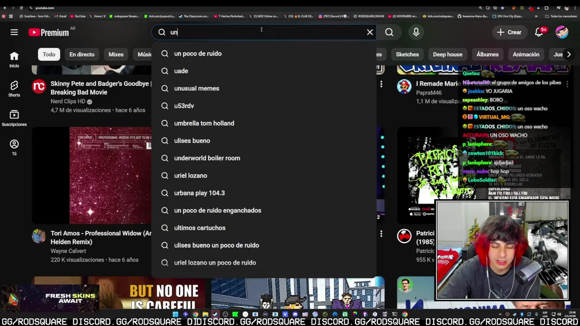Show more filter chips with right arrow
580x326 pixels.
point(569,54)
